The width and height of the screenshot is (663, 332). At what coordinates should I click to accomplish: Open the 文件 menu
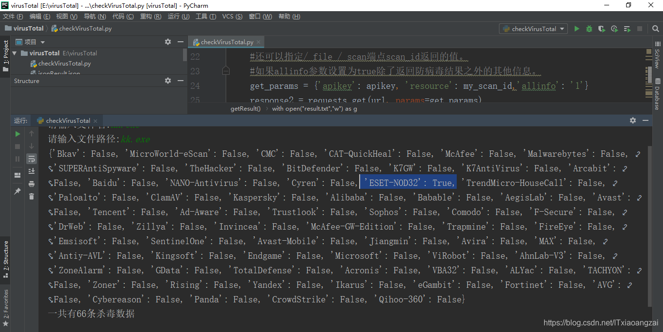pyautogui.click(x=13, y=17)
